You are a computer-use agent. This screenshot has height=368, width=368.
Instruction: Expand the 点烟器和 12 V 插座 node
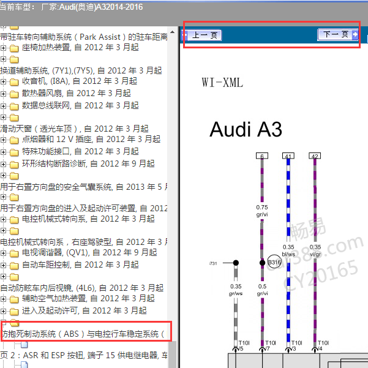(x=3, y=140)
